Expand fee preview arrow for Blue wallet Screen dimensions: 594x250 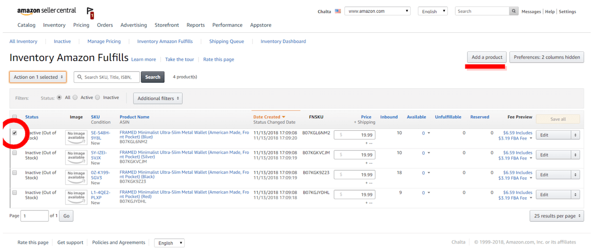pos(531,139)
